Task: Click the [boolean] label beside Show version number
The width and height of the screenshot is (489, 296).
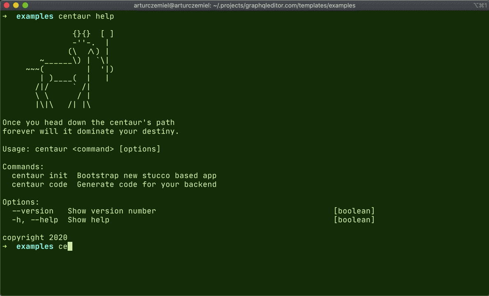Action: coord(354,211)
